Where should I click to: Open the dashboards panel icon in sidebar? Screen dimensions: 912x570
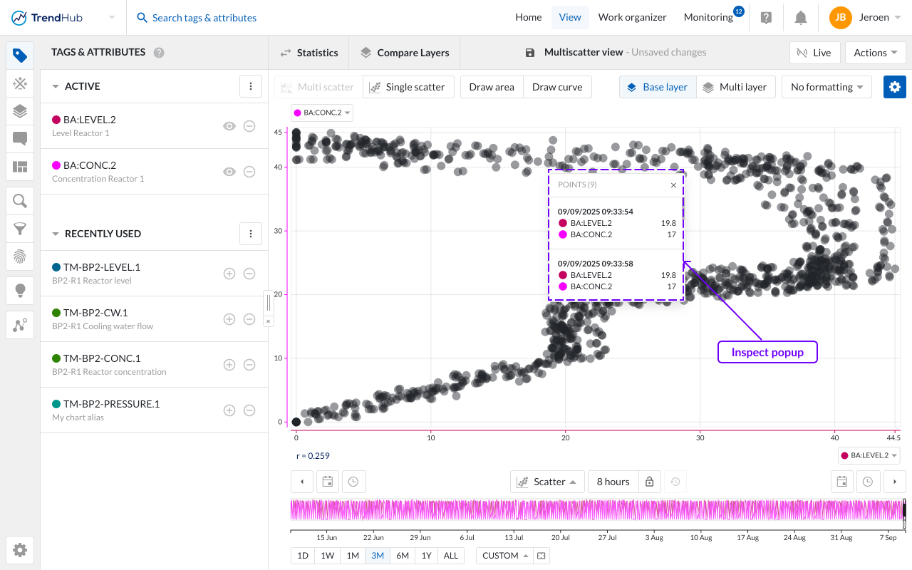coord(19,167)
